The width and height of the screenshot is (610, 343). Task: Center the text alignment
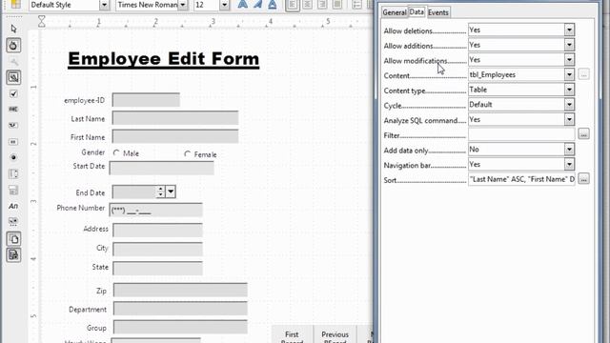pos(307,5)
